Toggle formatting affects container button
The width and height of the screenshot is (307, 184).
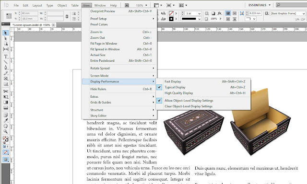click(x=4, y=147)
